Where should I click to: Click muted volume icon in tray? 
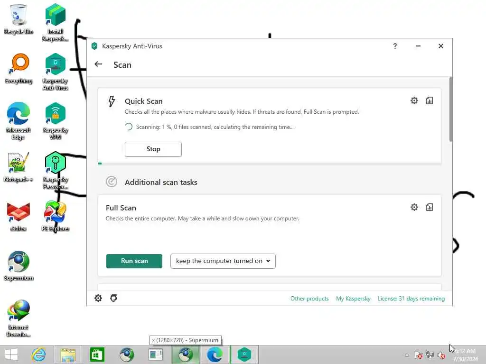click(x=441, y=355)
